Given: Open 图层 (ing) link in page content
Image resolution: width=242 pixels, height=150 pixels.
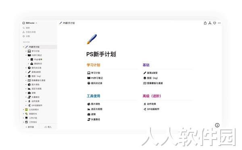Looking at the screenshot, I should click(x=150, y=78).
